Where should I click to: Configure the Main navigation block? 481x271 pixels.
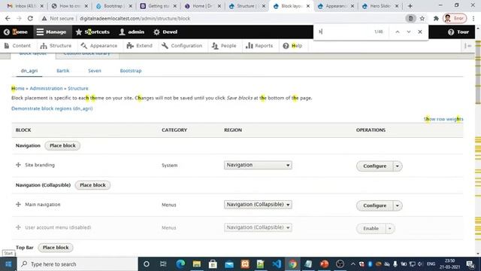point(374,206)
